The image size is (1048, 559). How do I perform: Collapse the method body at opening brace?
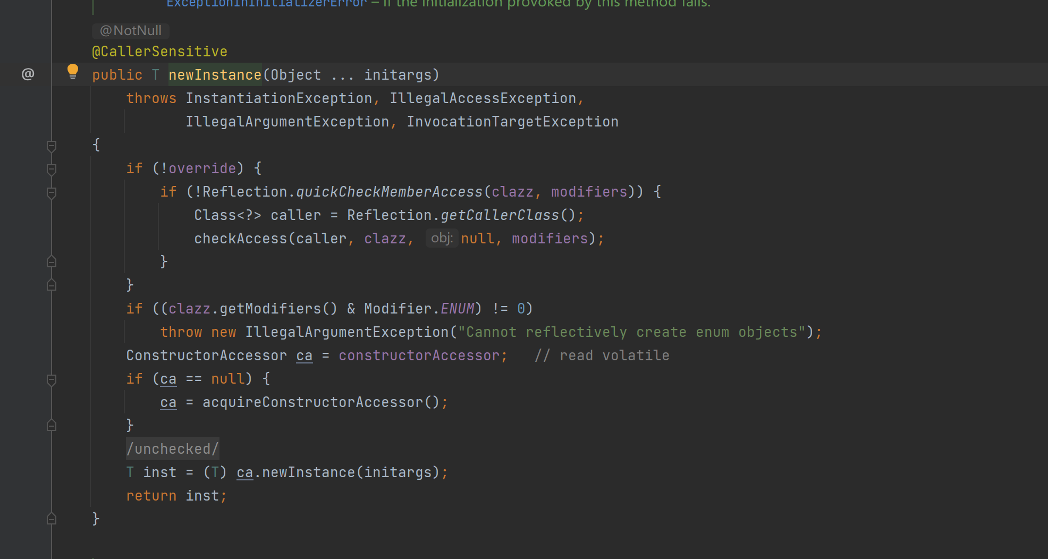pyautogui.click(x=52, y=146)
